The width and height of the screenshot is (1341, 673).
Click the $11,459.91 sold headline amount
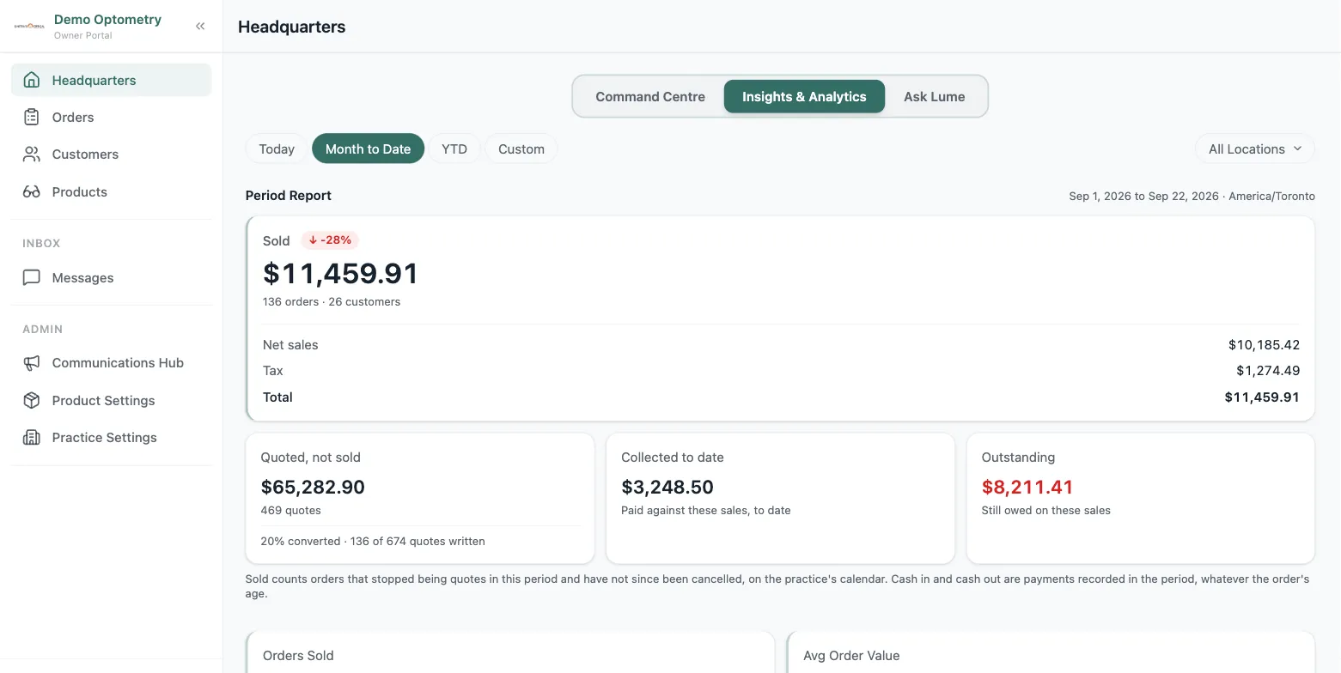click(x=340, y=273)
